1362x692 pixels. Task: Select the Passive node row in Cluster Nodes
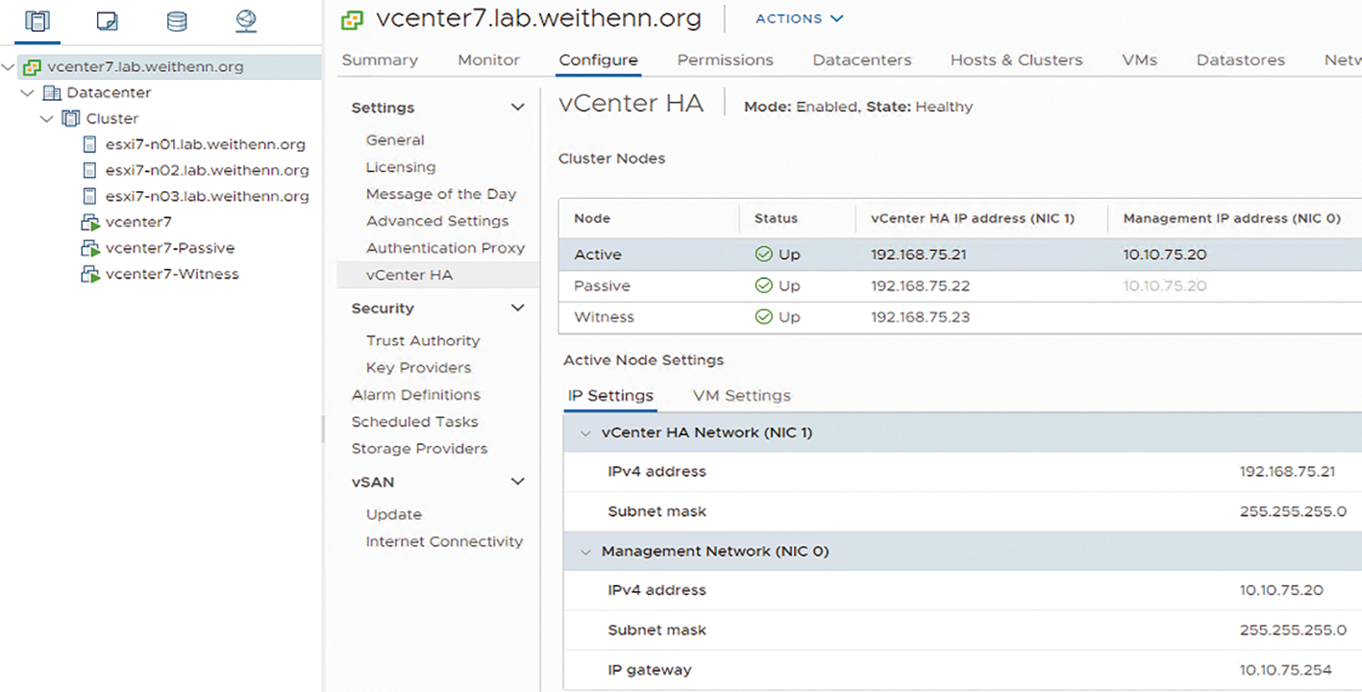[960, 286]
